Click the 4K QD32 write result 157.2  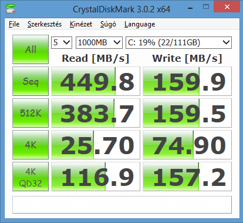(x=187, y=177)
